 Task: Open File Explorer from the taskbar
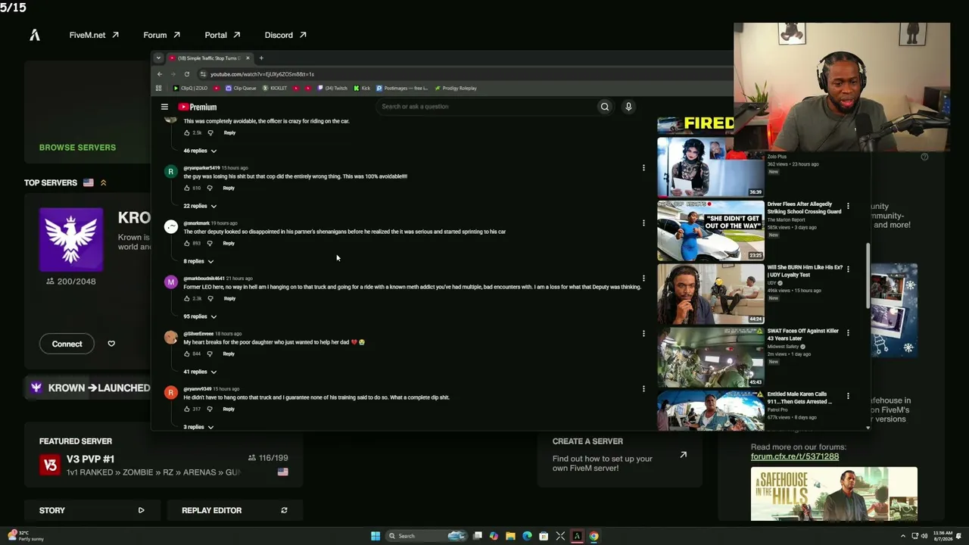click(x=510, y=536)
